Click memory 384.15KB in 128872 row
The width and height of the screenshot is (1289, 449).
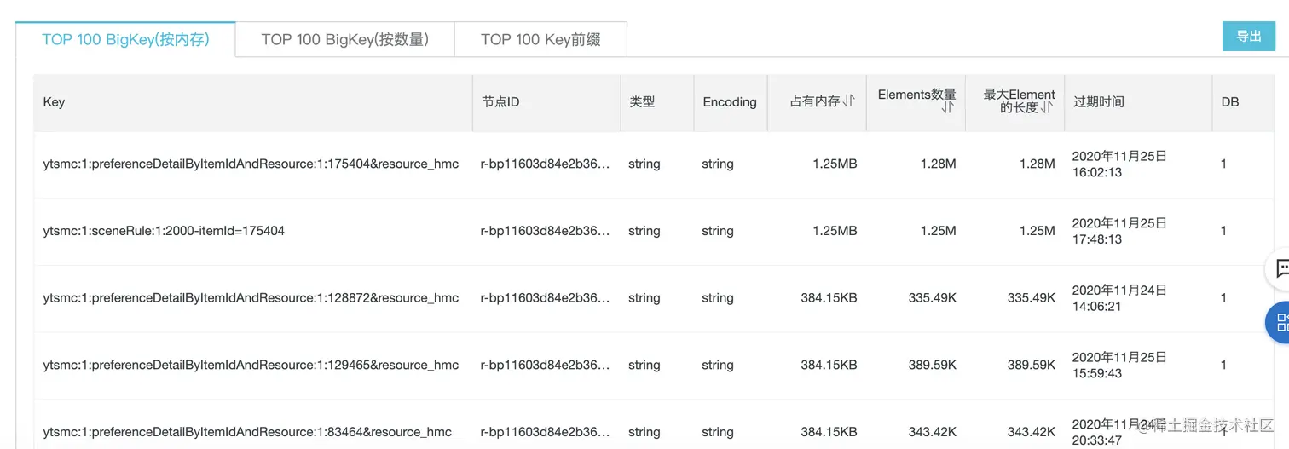(x=829, y=298)
